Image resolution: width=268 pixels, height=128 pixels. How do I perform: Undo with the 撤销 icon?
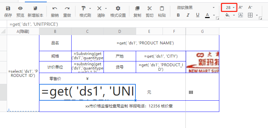point(55,8)
